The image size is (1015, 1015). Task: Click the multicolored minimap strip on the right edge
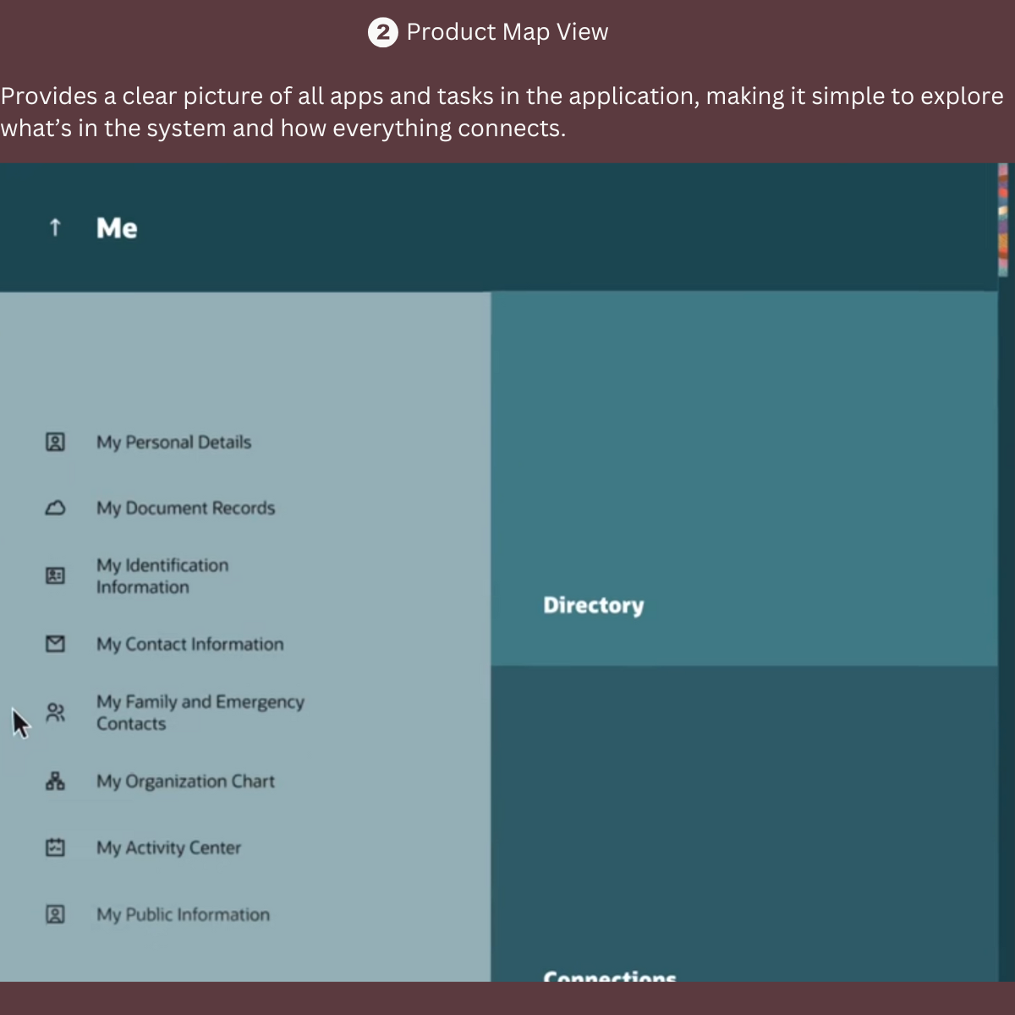click(1003, 220)
